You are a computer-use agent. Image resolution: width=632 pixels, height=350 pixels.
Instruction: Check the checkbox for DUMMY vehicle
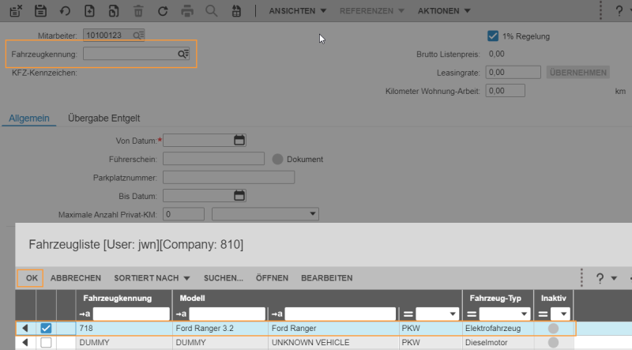pyautogui.click(x=46, y=342)
